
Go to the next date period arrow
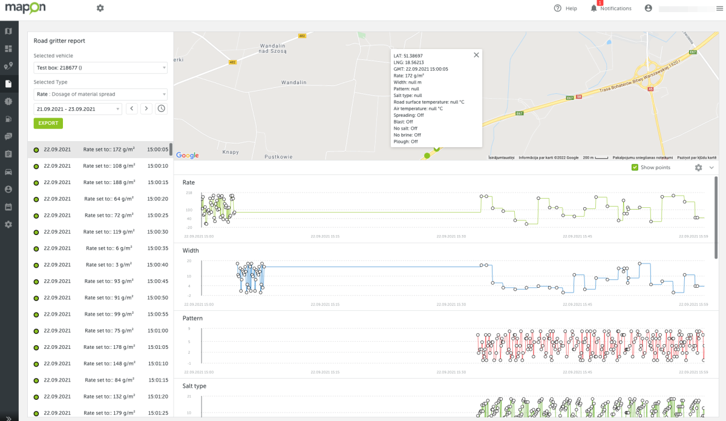[146, 108]
